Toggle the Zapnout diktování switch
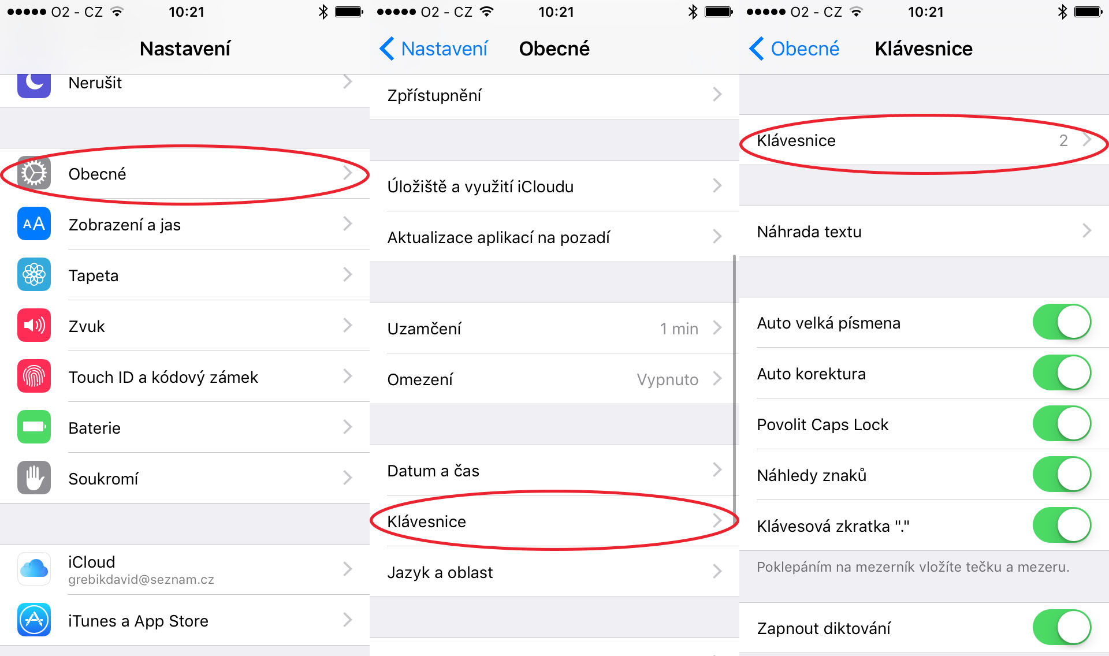The image size is (1109, 656). [x=1062, y=628]
